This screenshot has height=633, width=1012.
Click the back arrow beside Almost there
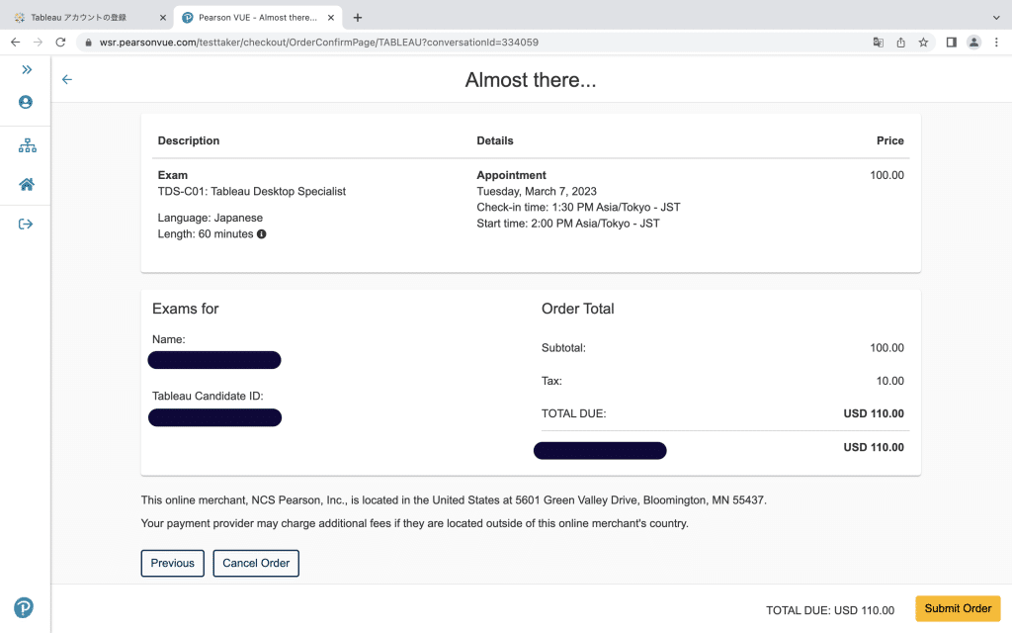coord(67,80)
